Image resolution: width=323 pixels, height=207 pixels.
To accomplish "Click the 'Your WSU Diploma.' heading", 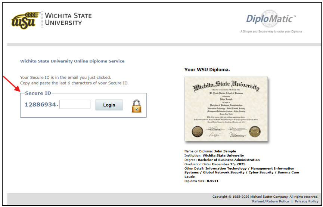I will point(207,70).
